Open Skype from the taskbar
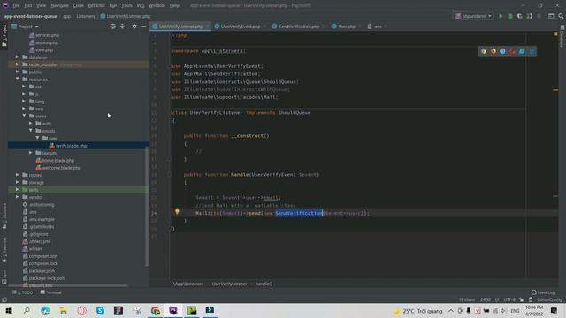The height and width of the screenshot is (318, 566). [x=100, y=310]
